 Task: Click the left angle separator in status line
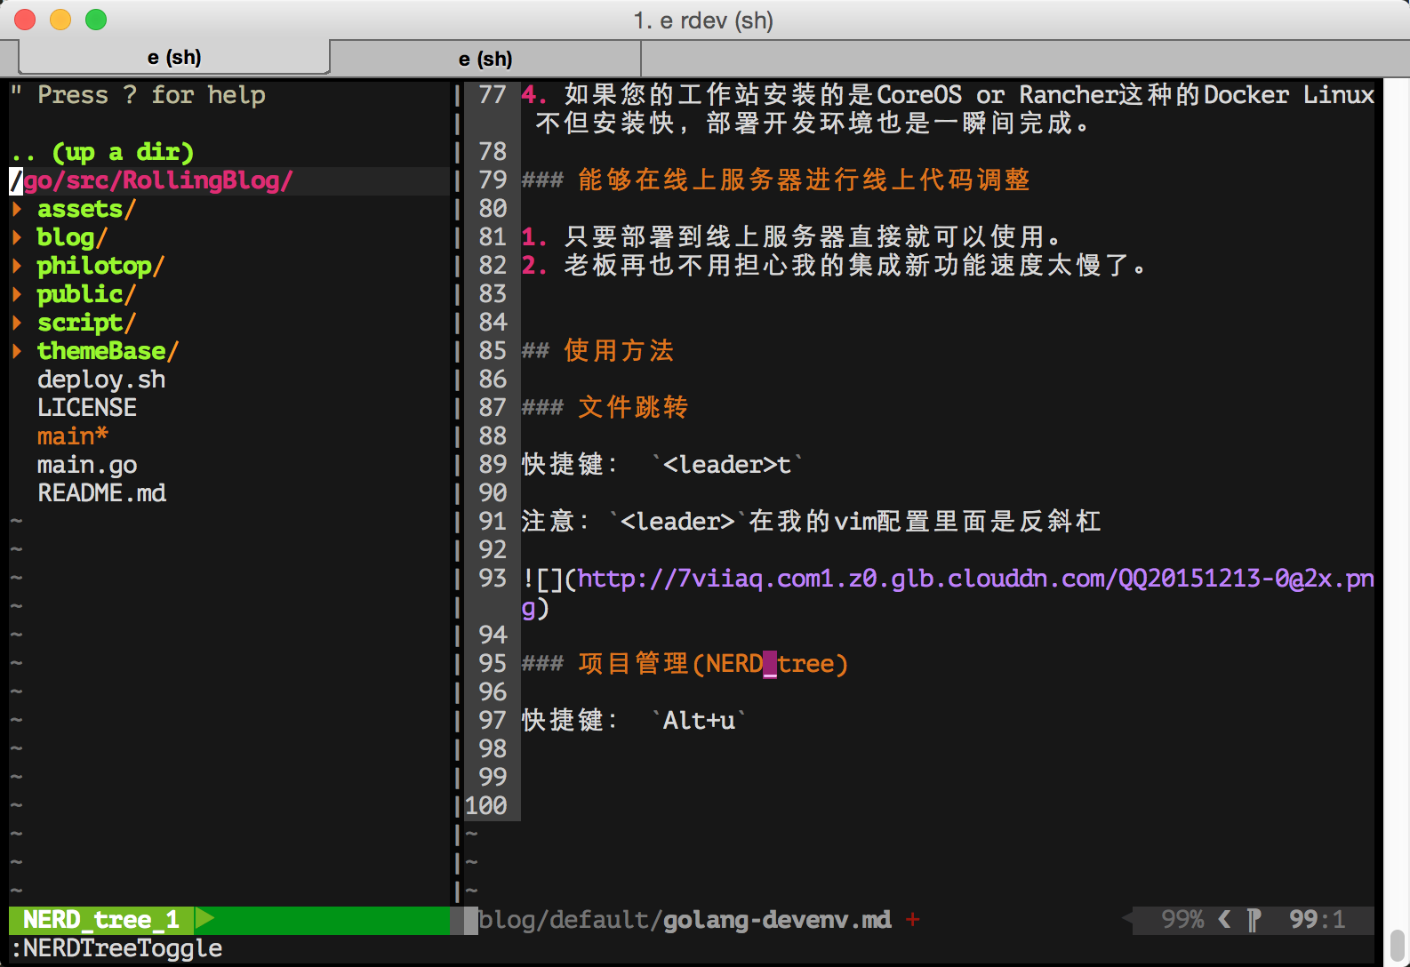(1225, 920)
